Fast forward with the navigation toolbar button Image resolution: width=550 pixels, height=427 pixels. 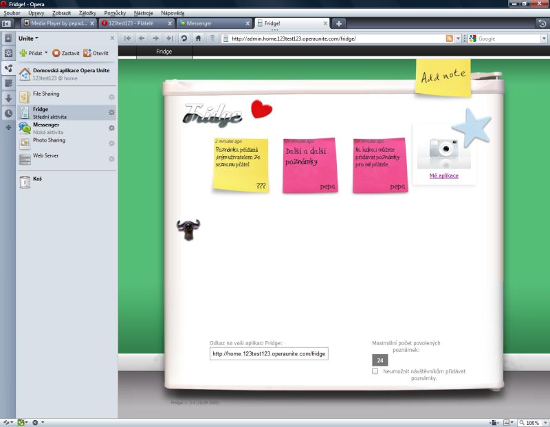(170, 39)
